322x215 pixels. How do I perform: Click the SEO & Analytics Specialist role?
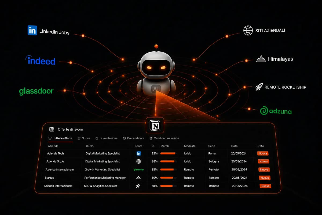click(101, 186)
